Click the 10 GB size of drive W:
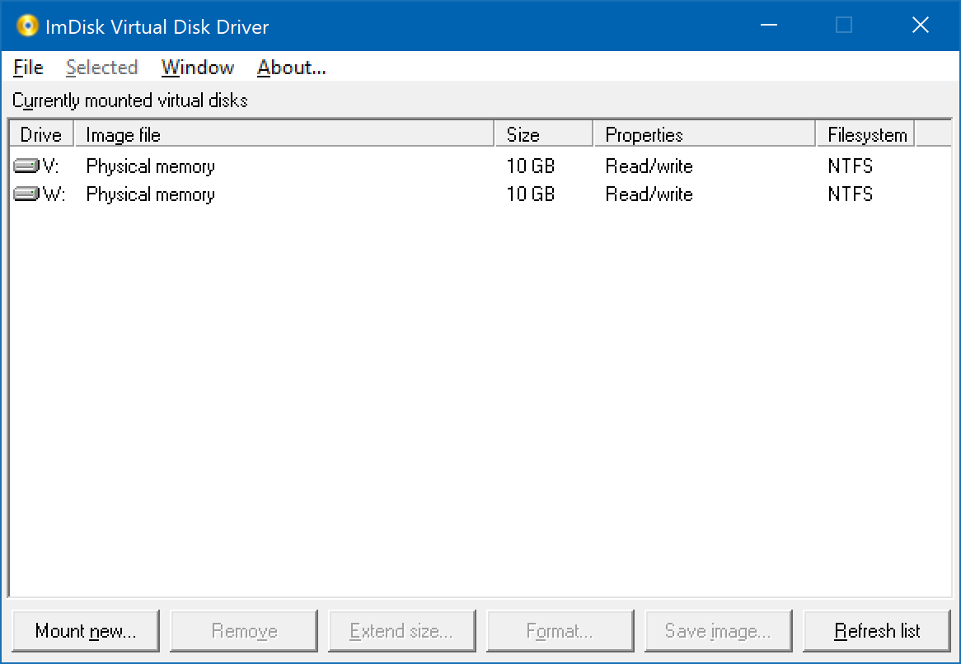The height and width of the screenshot is (664, 961). point(530,194)
